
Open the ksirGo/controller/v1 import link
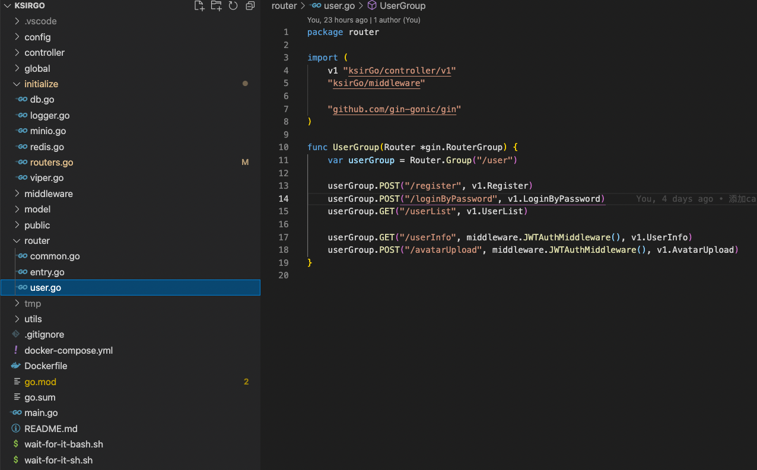(399, 71)
